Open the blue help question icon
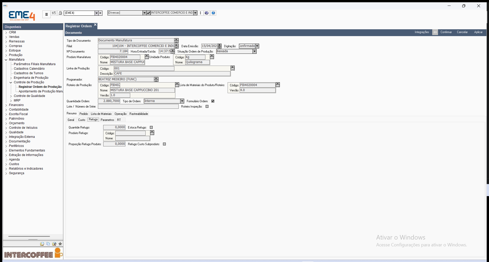This screenshot has height=262, width=489. (213, 13)
